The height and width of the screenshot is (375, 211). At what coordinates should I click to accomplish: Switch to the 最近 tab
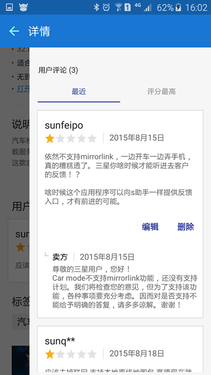pyautogui.click(x=79, y=92)
